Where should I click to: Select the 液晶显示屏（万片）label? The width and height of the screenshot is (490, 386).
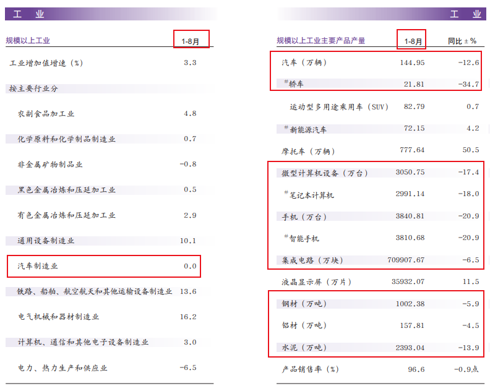coord(317,282)
